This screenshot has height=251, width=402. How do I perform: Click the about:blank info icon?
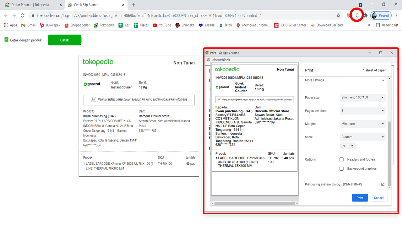pyautogui.click(x=209, y=60)
